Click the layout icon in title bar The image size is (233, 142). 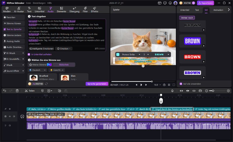point(160,3)
